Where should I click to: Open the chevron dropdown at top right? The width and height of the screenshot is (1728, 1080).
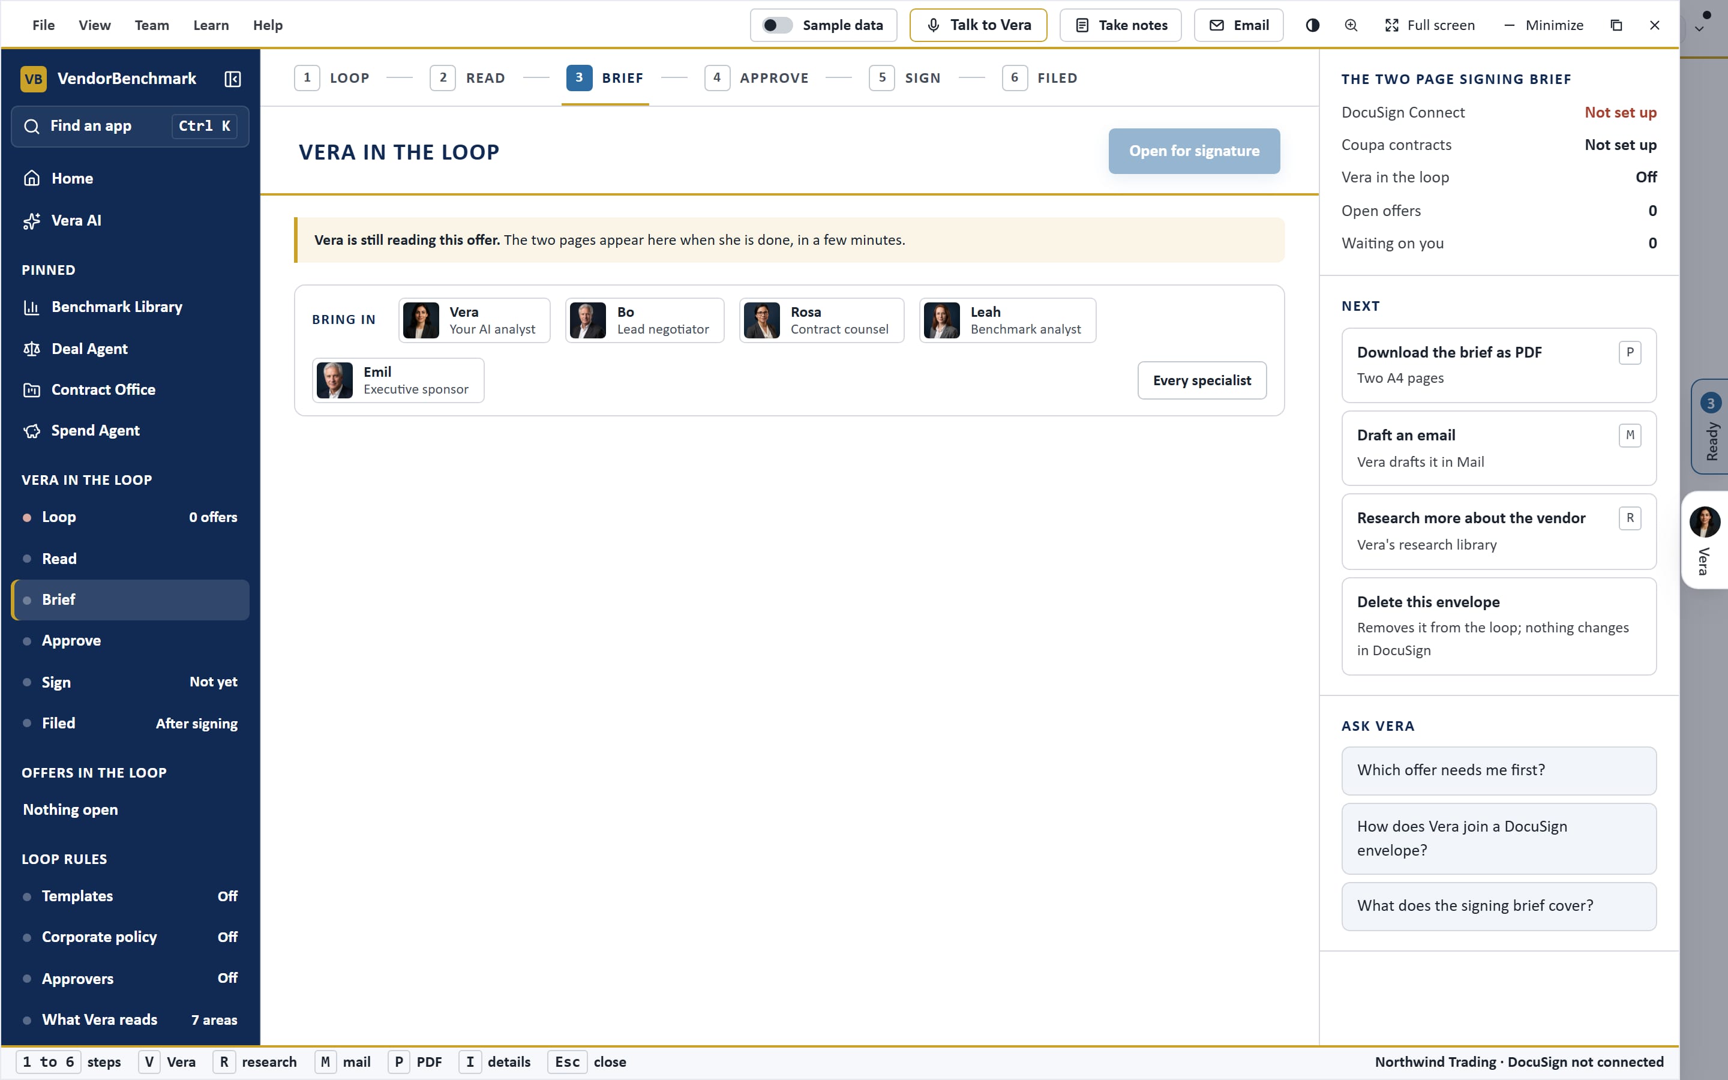click(x=1699, y=29)
